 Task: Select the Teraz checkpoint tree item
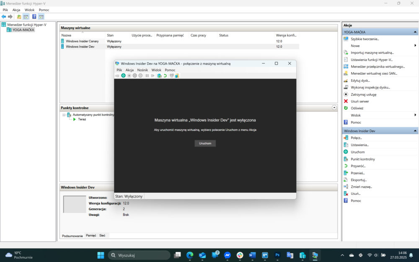[x=82, y=119]
